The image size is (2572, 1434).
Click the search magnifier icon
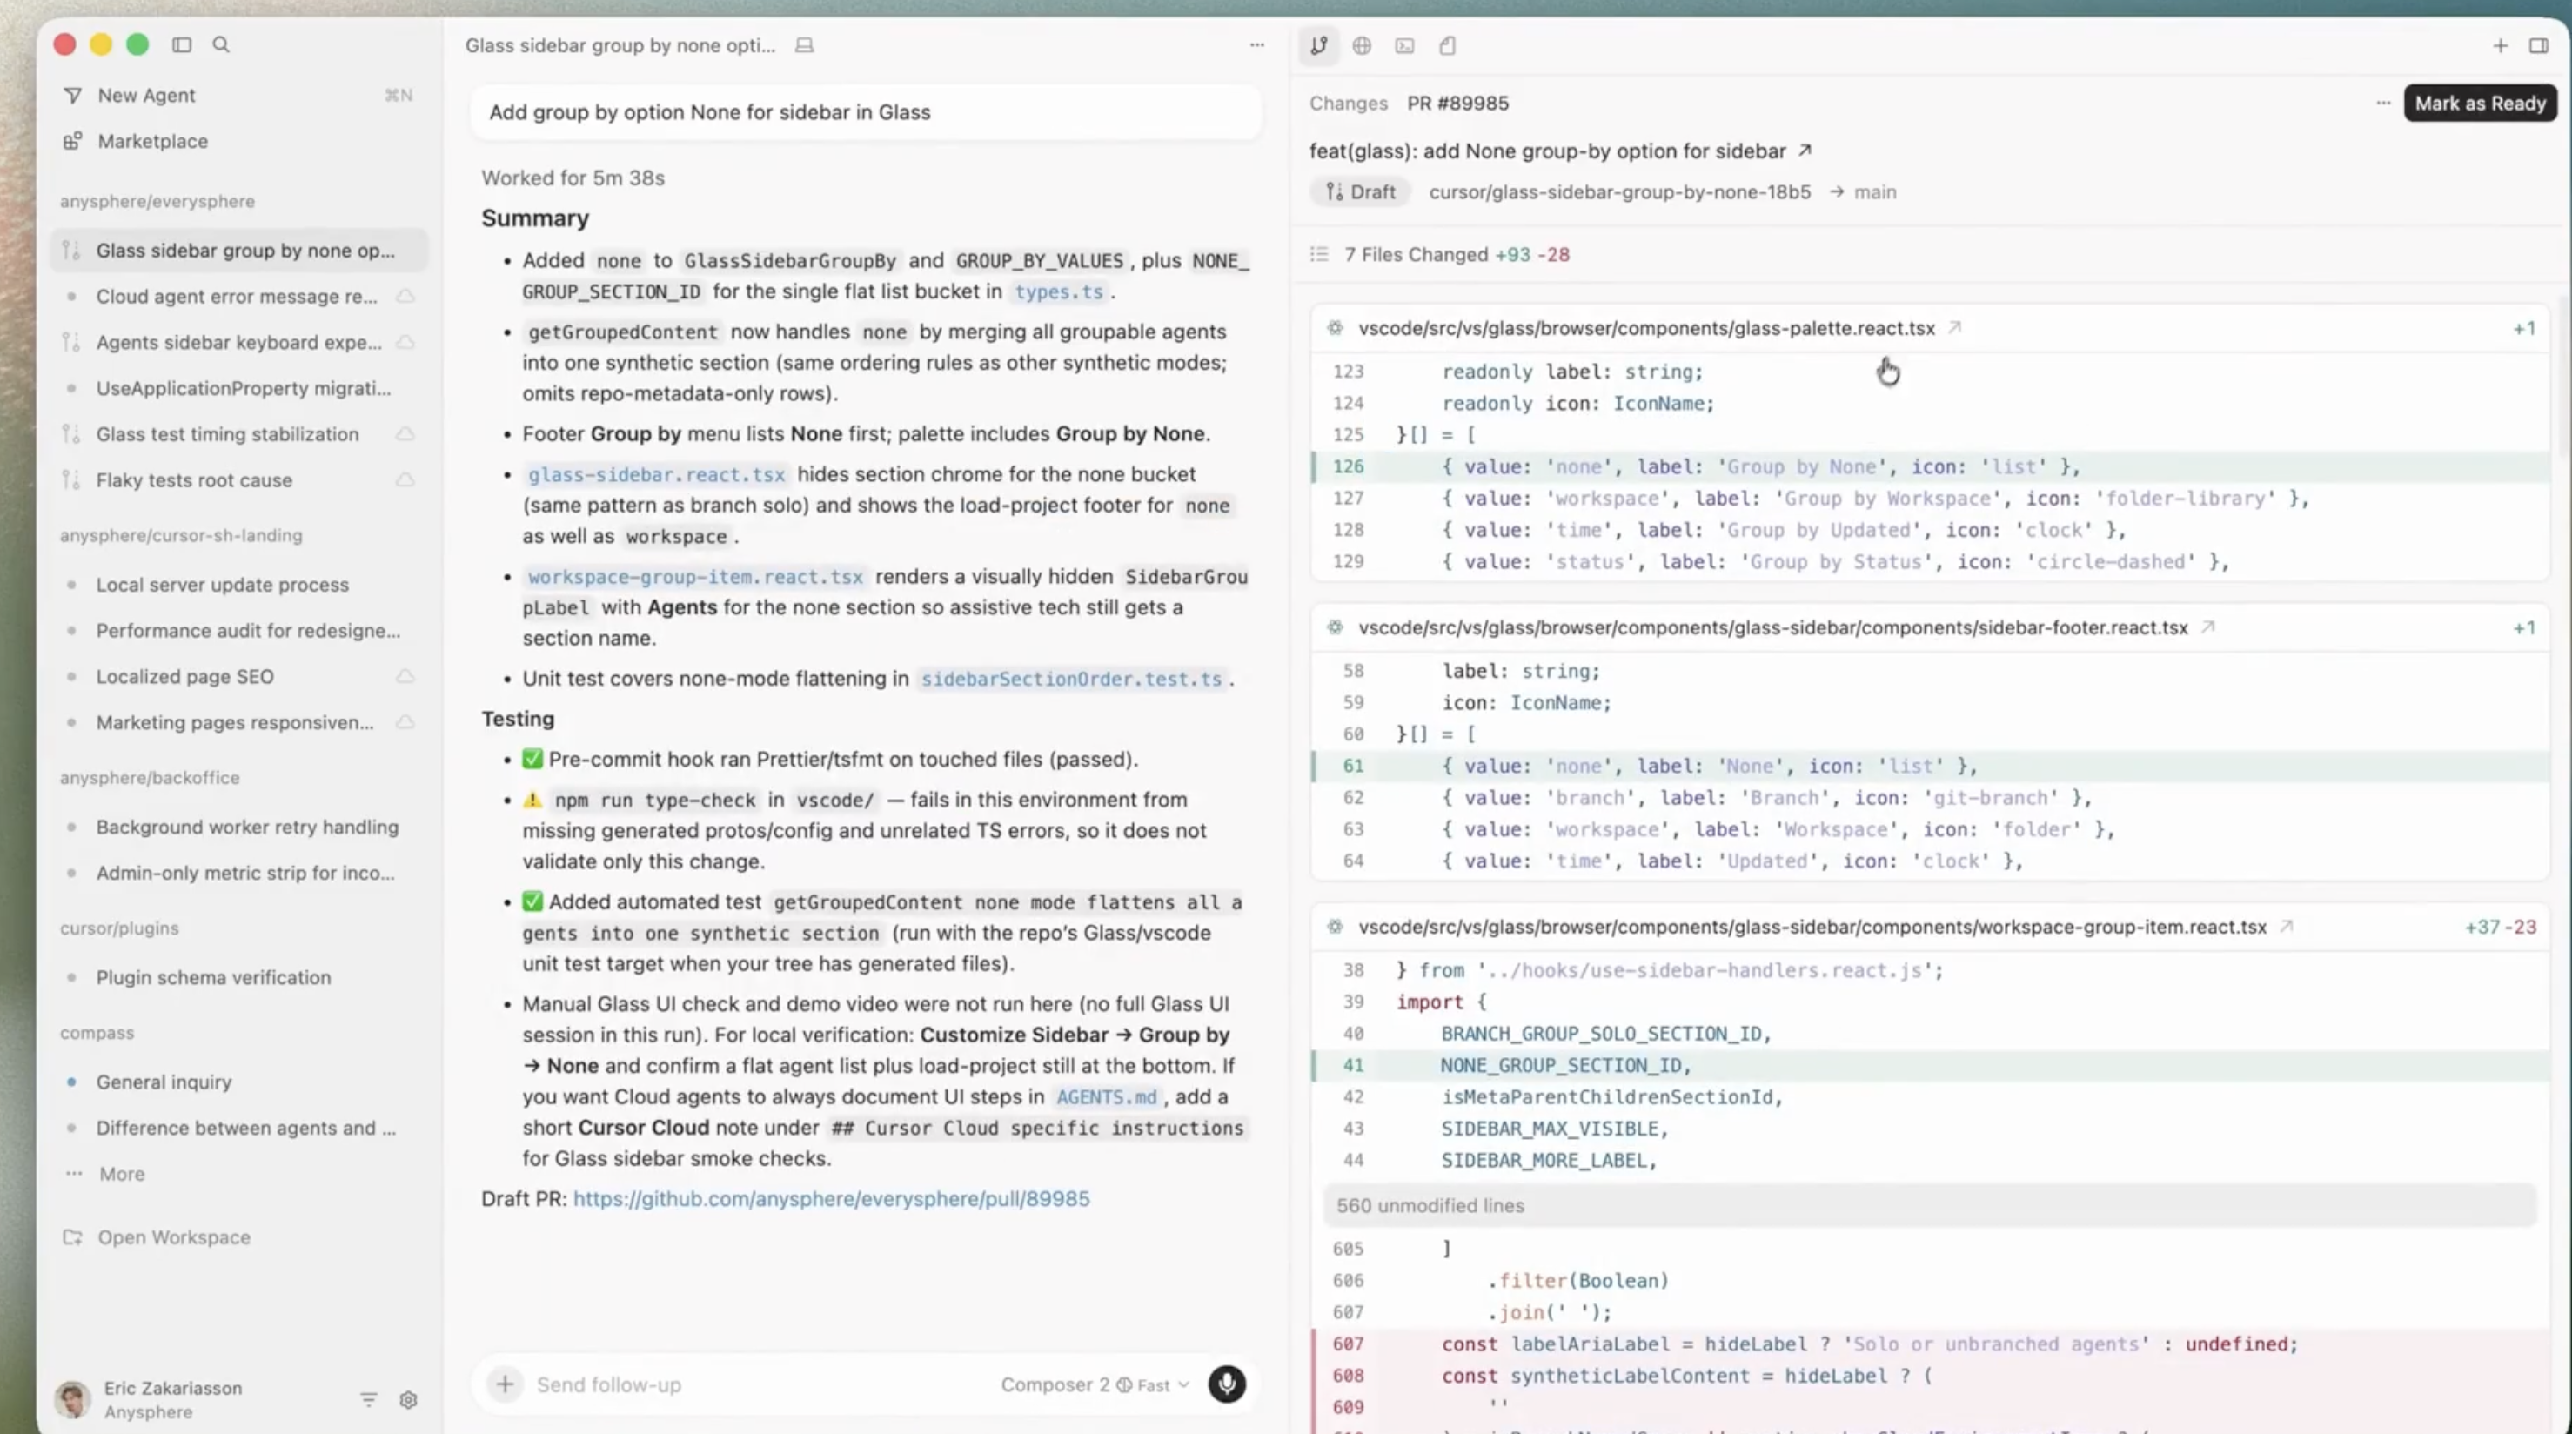(x=222, y=45)
